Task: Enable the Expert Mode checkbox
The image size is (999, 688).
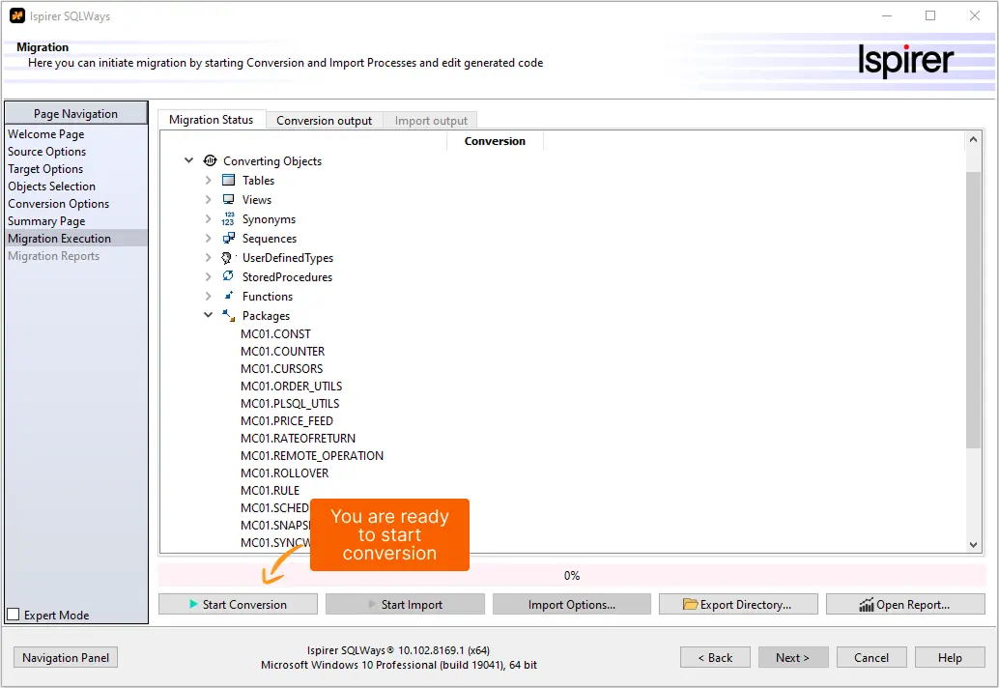Action: pyautogui.click(x=13, y=615)
